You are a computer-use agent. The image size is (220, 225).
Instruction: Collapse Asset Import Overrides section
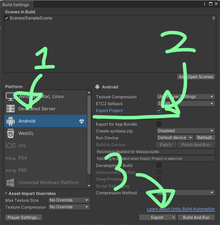point(6,194)
